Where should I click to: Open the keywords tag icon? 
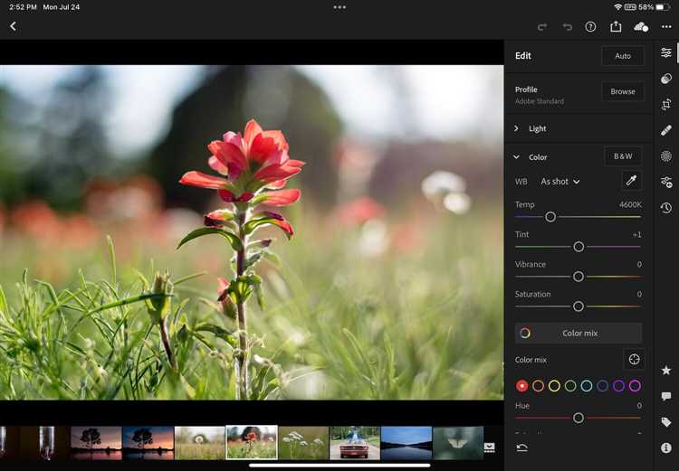point(666,422)
